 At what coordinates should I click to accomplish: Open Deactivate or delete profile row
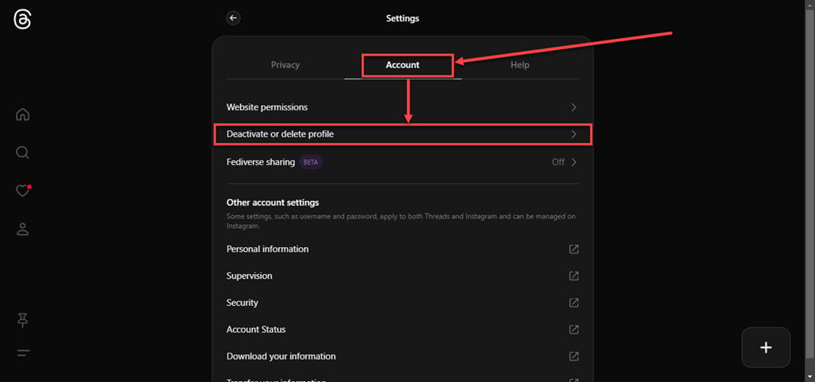(402, 134)
